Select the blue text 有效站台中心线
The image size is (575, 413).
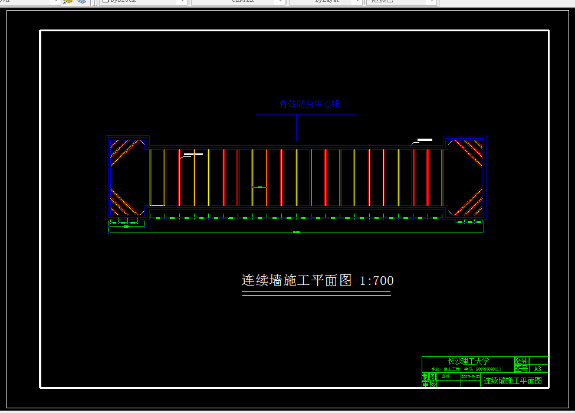tap(309, 104)
